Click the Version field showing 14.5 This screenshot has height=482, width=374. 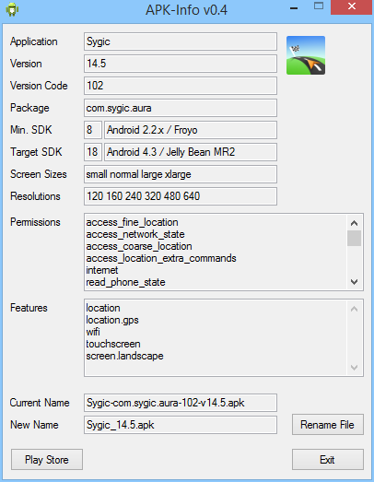pyautogui.click(x=181, y=64)
